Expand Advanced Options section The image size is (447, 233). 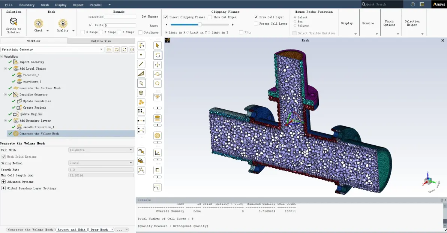pos(3,182)
